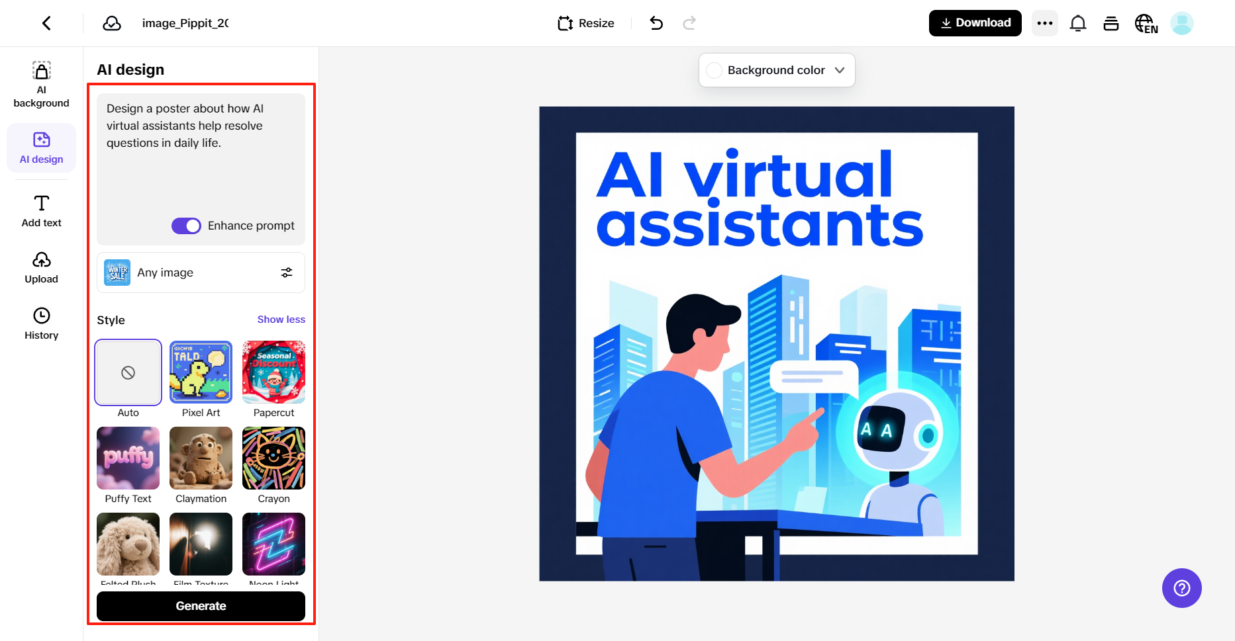Select the Pixel Art style
Screen dimensions: 1235x641
point(201,372)
